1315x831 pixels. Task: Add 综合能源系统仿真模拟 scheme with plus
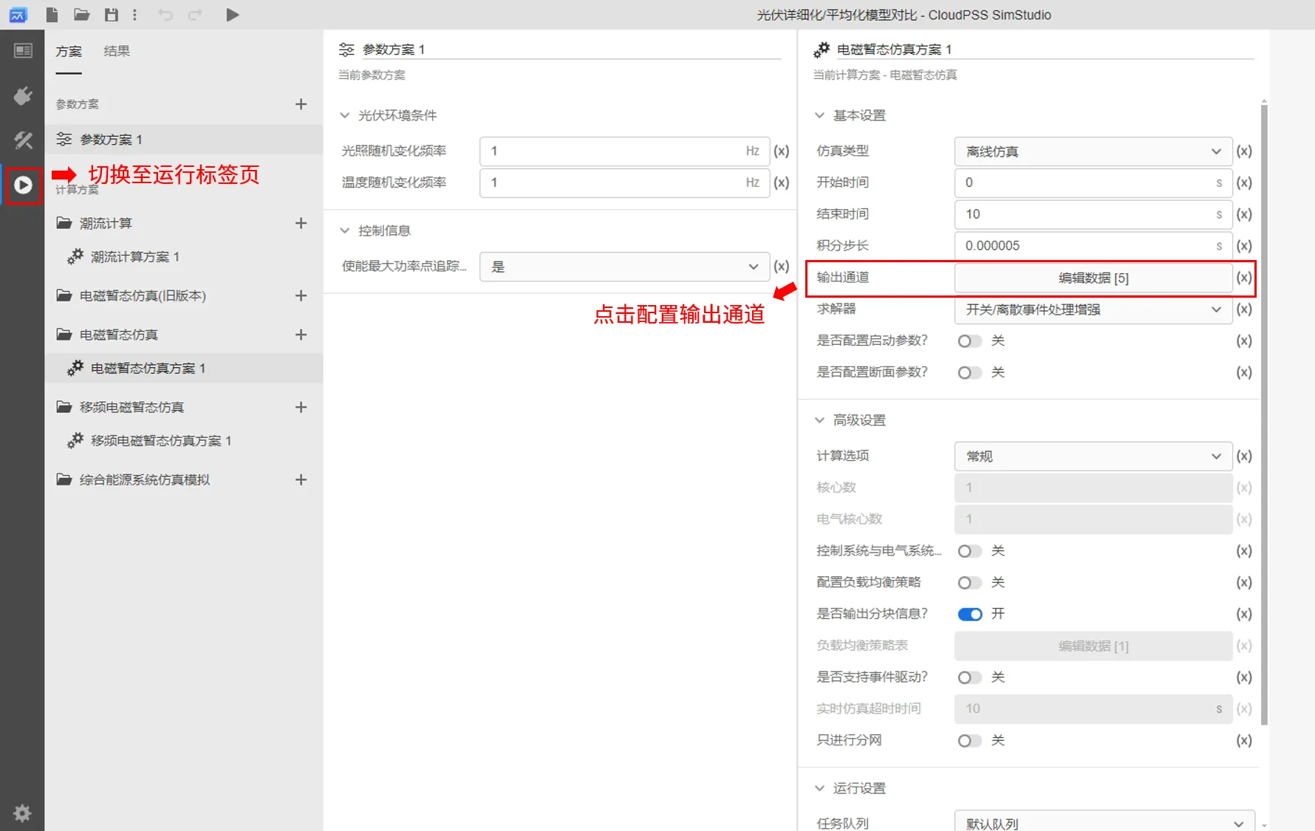[301, 479]
